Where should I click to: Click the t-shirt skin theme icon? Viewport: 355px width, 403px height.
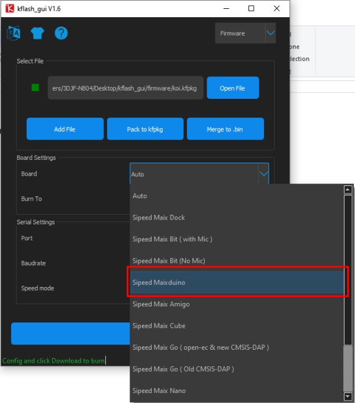pos(37,33)
